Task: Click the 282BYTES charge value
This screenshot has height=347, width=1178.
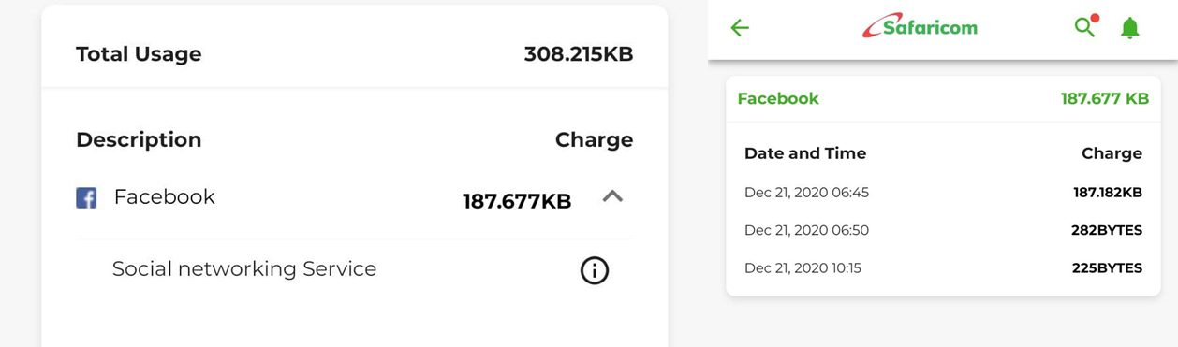Action: point(1107,230)
